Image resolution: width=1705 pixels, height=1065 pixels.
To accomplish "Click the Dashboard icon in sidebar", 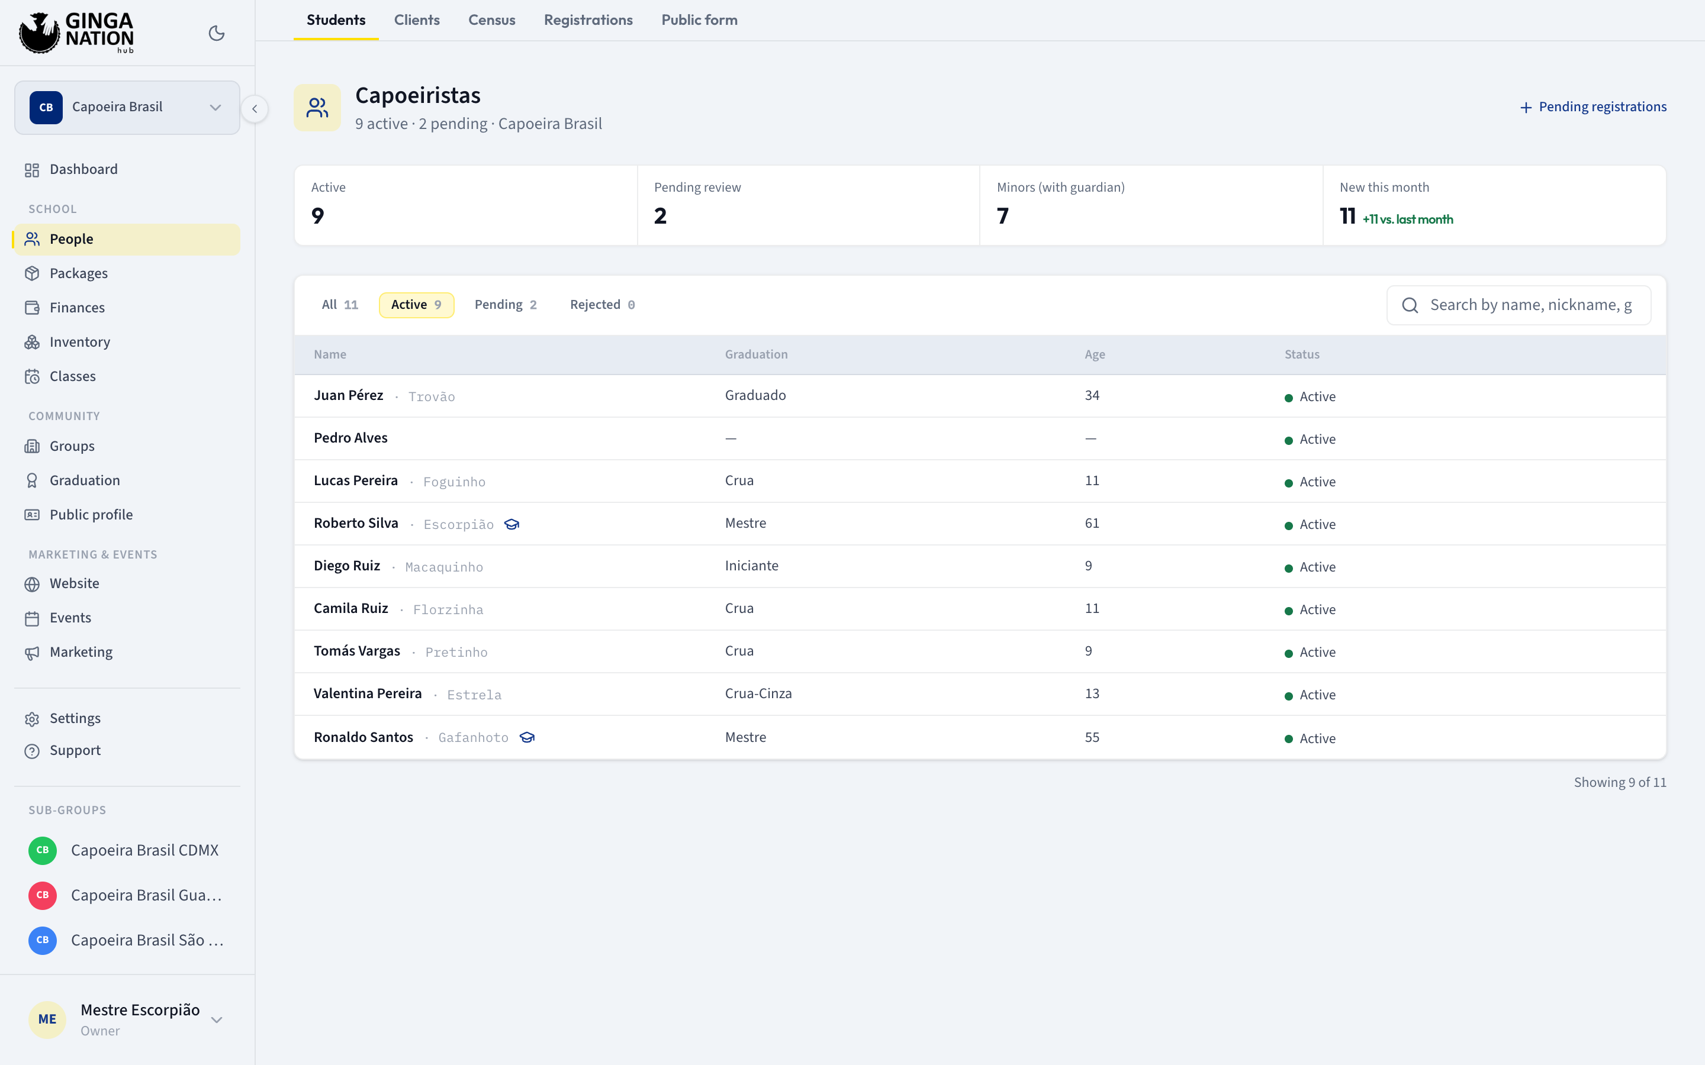I will [32, 170].
